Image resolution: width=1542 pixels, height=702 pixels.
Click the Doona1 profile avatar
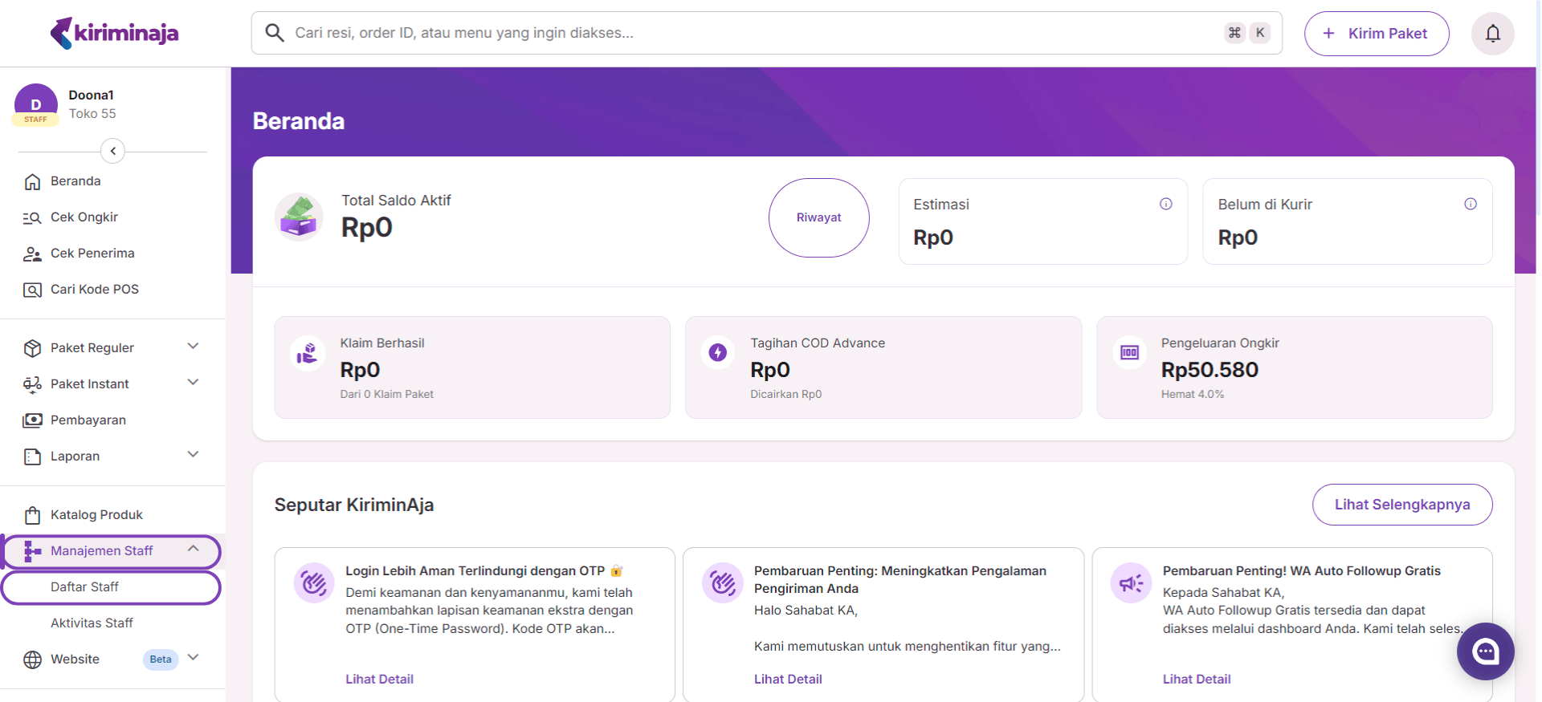(36, 104)
